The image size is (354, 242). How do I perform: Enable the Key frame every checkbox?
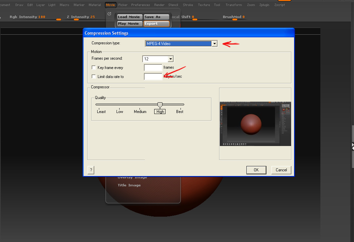(94, 67)
